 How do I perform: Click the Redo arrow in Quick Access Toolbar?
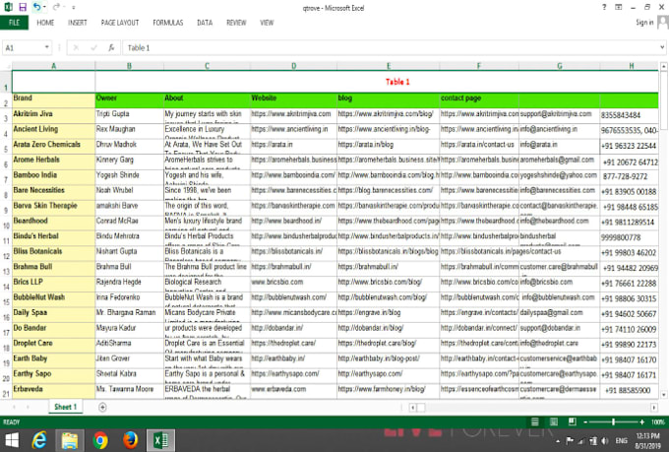[56, 7]
